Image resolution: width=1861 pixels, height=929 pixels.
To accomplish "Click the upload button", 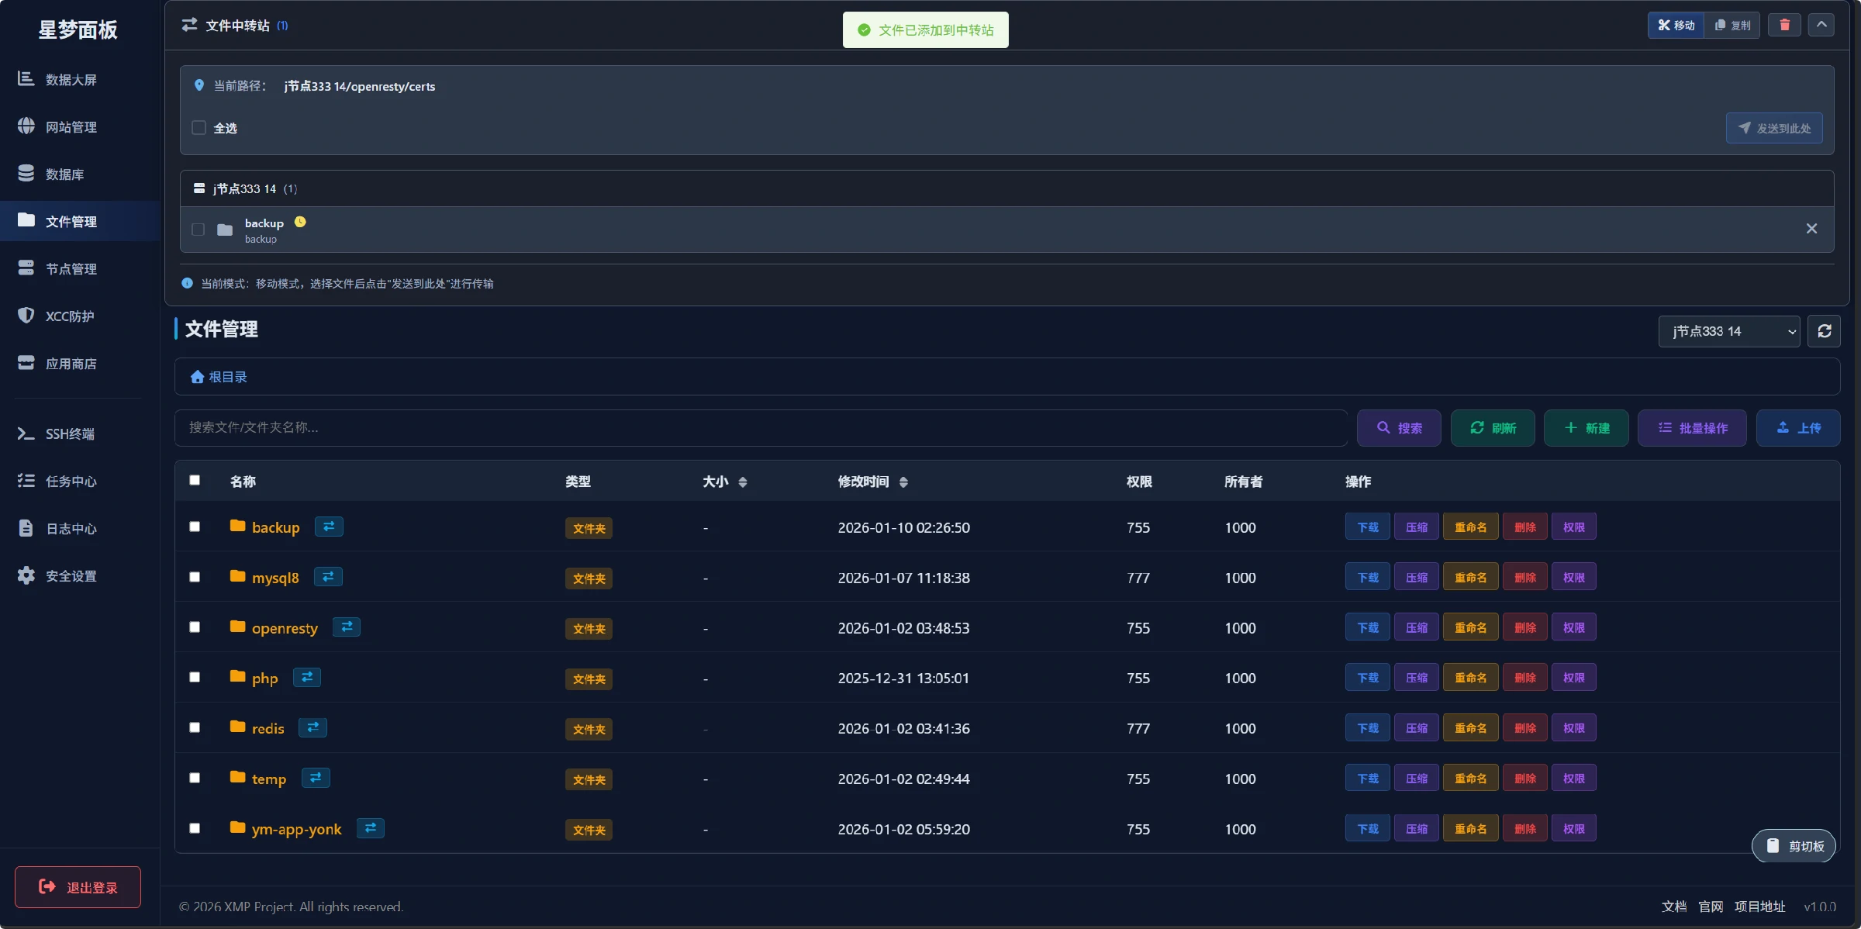I will pos(1797,428).
